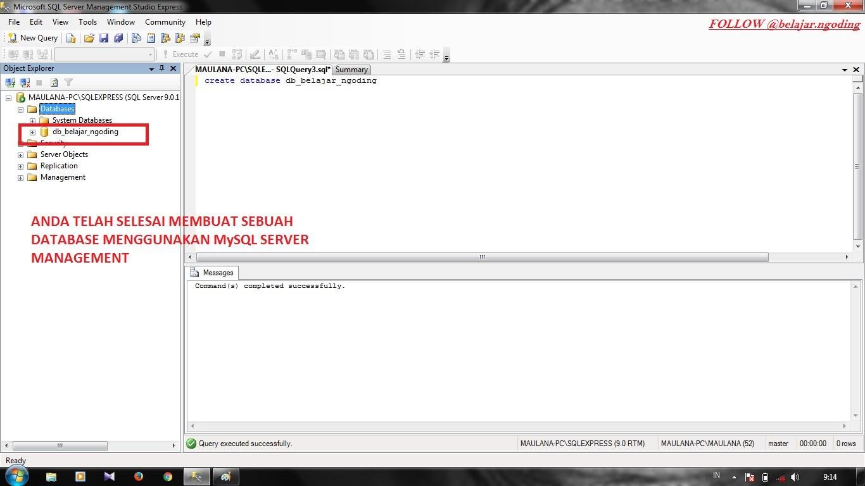
Task: Click Connect icon in Object Explorer toolbar
Action: click(x=10, y=82)
